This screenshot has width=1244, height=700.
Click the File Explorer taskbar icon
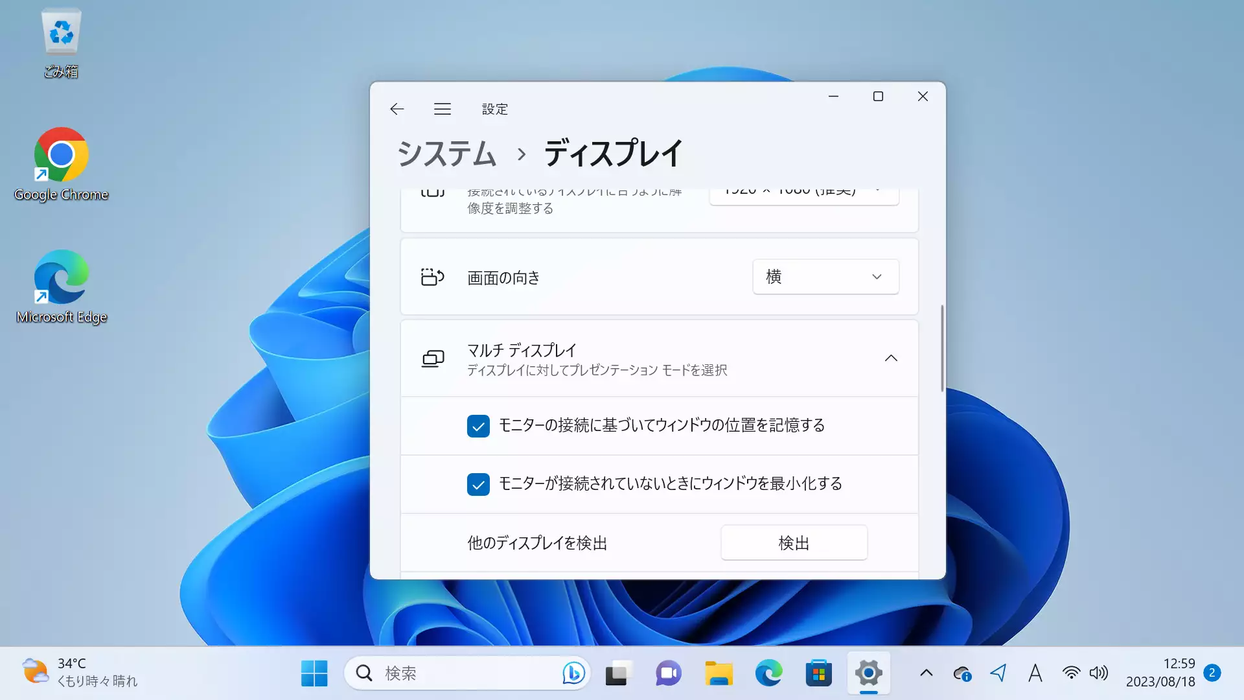[x=718, y=673]
